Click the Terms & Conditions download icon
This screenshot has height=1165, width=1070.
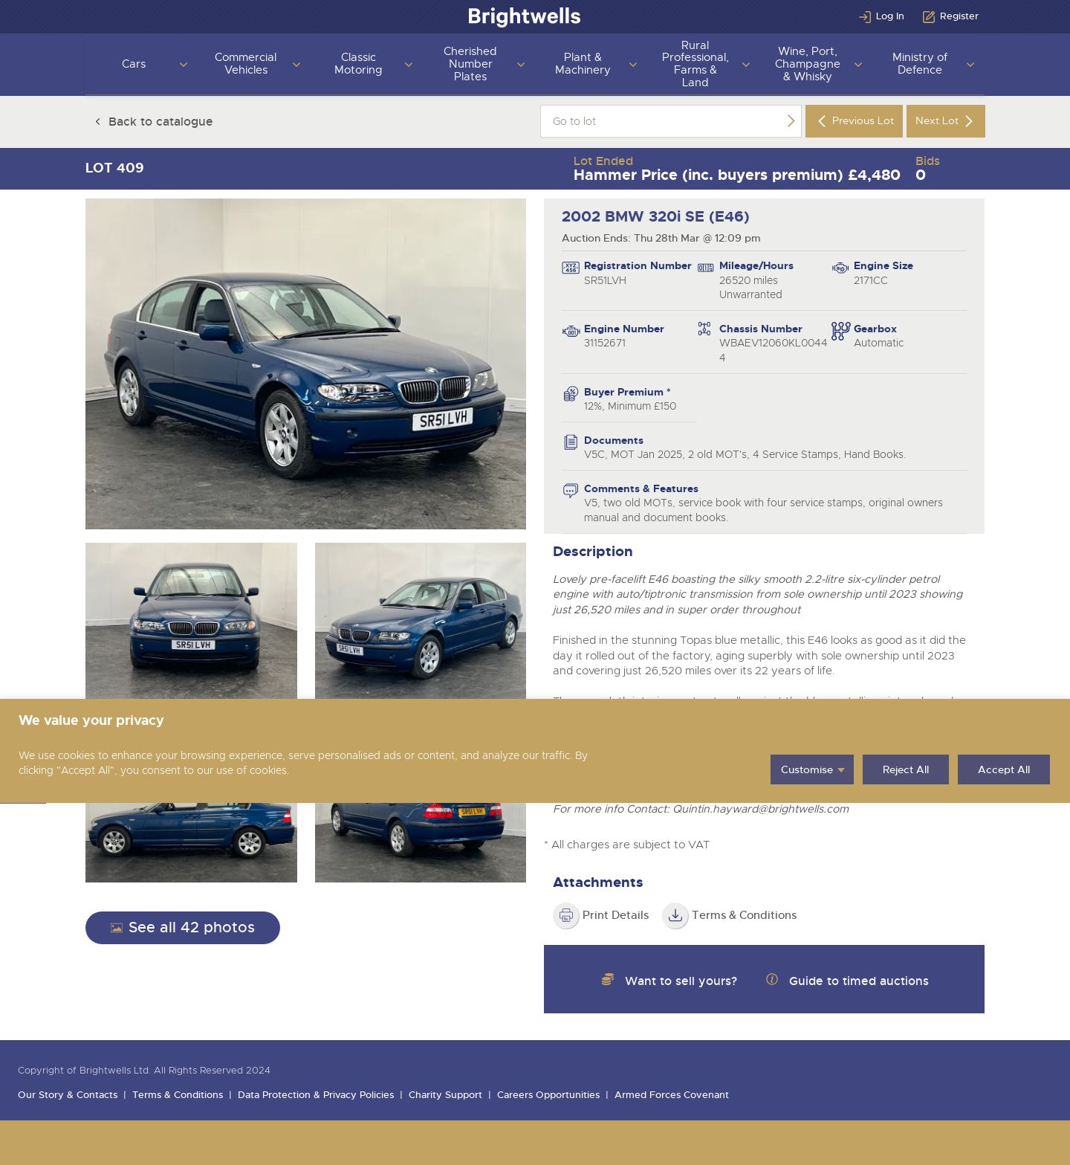pyautogui.click(x=675, y=915)
